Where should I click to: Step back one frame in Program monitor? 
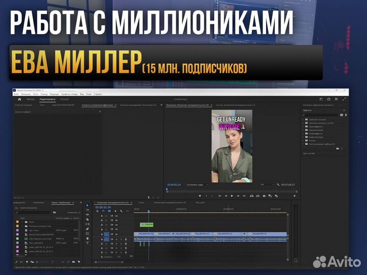(226, 196)
